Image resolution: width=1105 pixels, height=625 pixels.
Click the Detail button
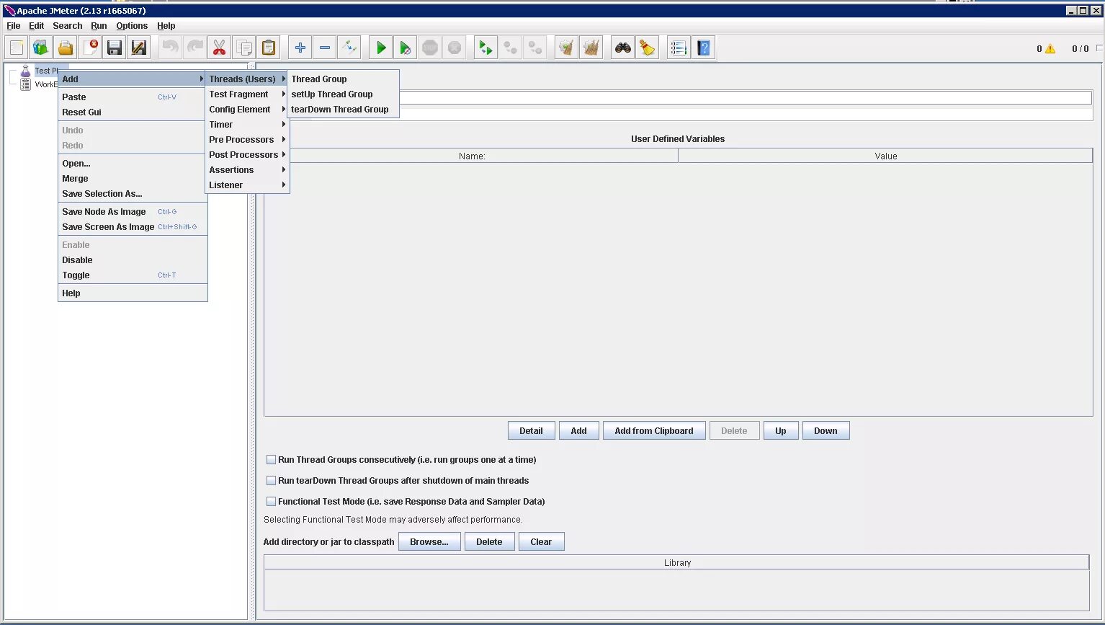[x=532, y=431]
